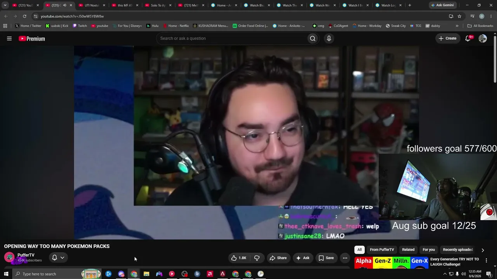This screenshot has height=279, width=497.
Task: Open a new browser tab
Action: click(x=410, y=5)
